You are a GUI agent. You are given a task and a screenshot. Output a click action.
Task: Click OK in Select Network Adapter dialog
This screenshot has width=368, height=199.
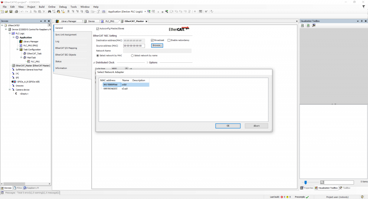point(228,126)
